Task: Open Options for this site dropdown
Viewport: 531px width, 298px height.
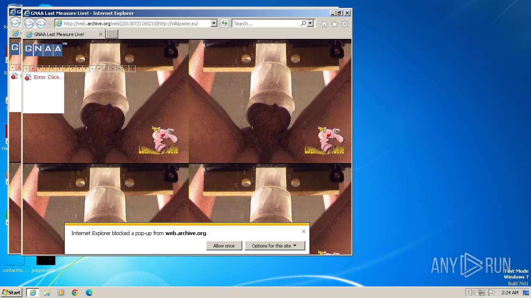Action: point(275,246)
